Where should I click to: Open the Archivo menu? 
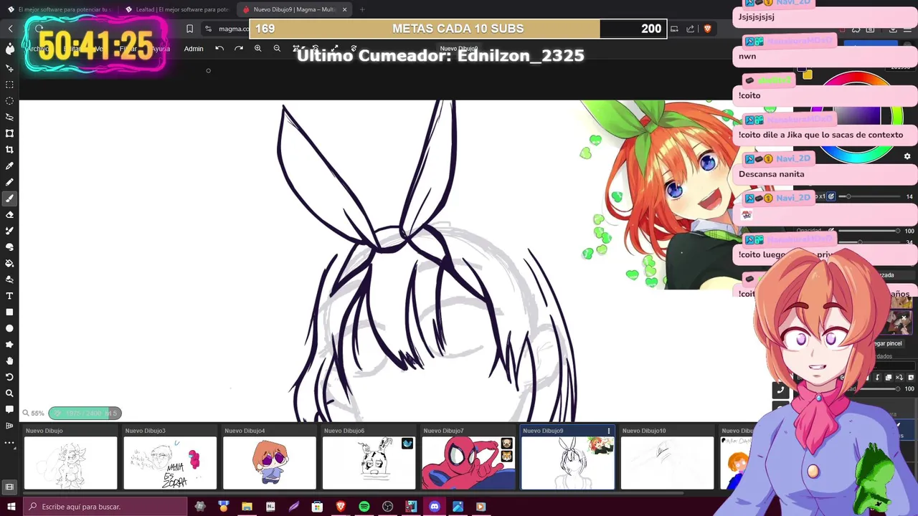click(x=38, y=49)
